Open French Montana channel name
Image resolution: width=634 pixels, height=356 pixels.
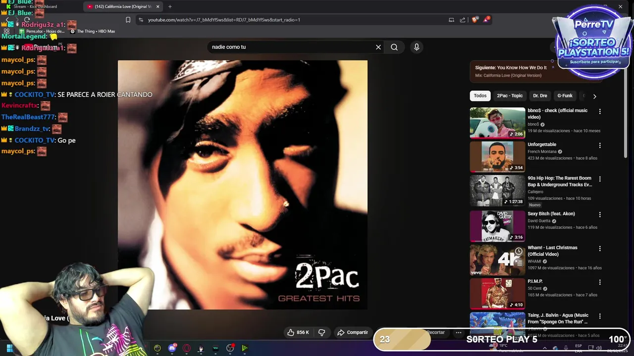coord(542,152)
